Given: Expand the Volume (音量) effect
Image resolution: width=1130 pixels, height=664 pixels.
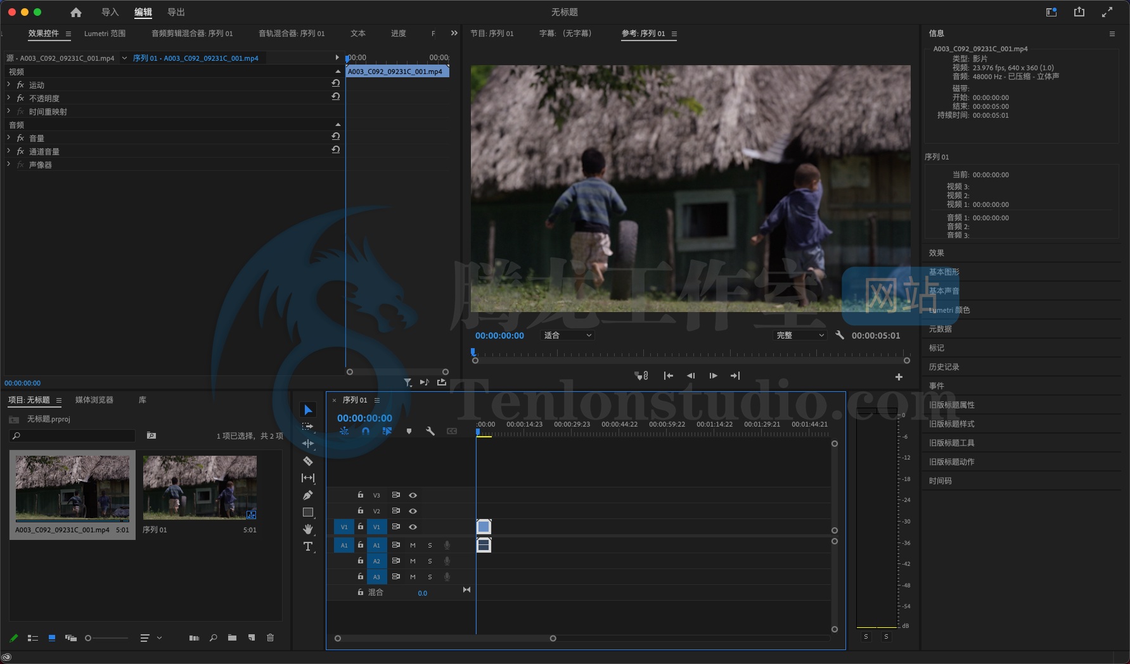Looking at the screenshot, I should click(9, 137).
